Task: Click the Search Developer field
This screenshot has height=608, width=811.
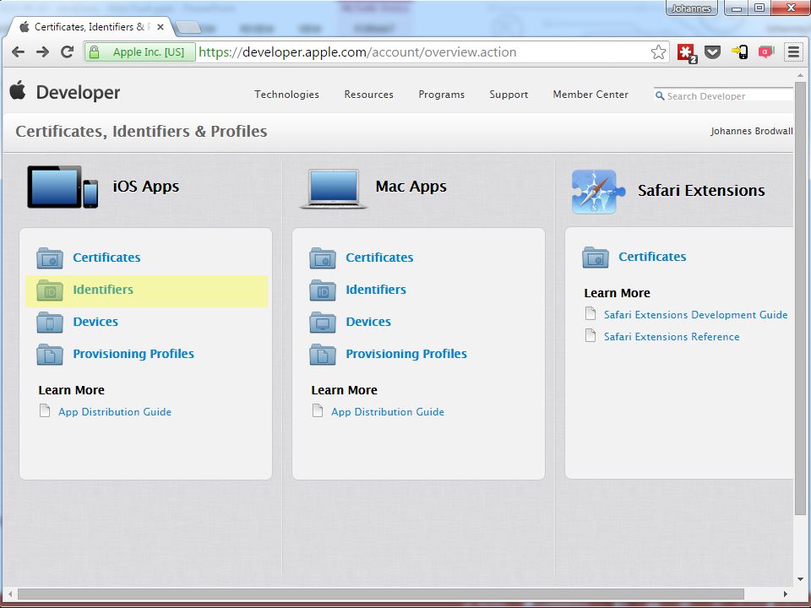Action: (x=723, y=95)
